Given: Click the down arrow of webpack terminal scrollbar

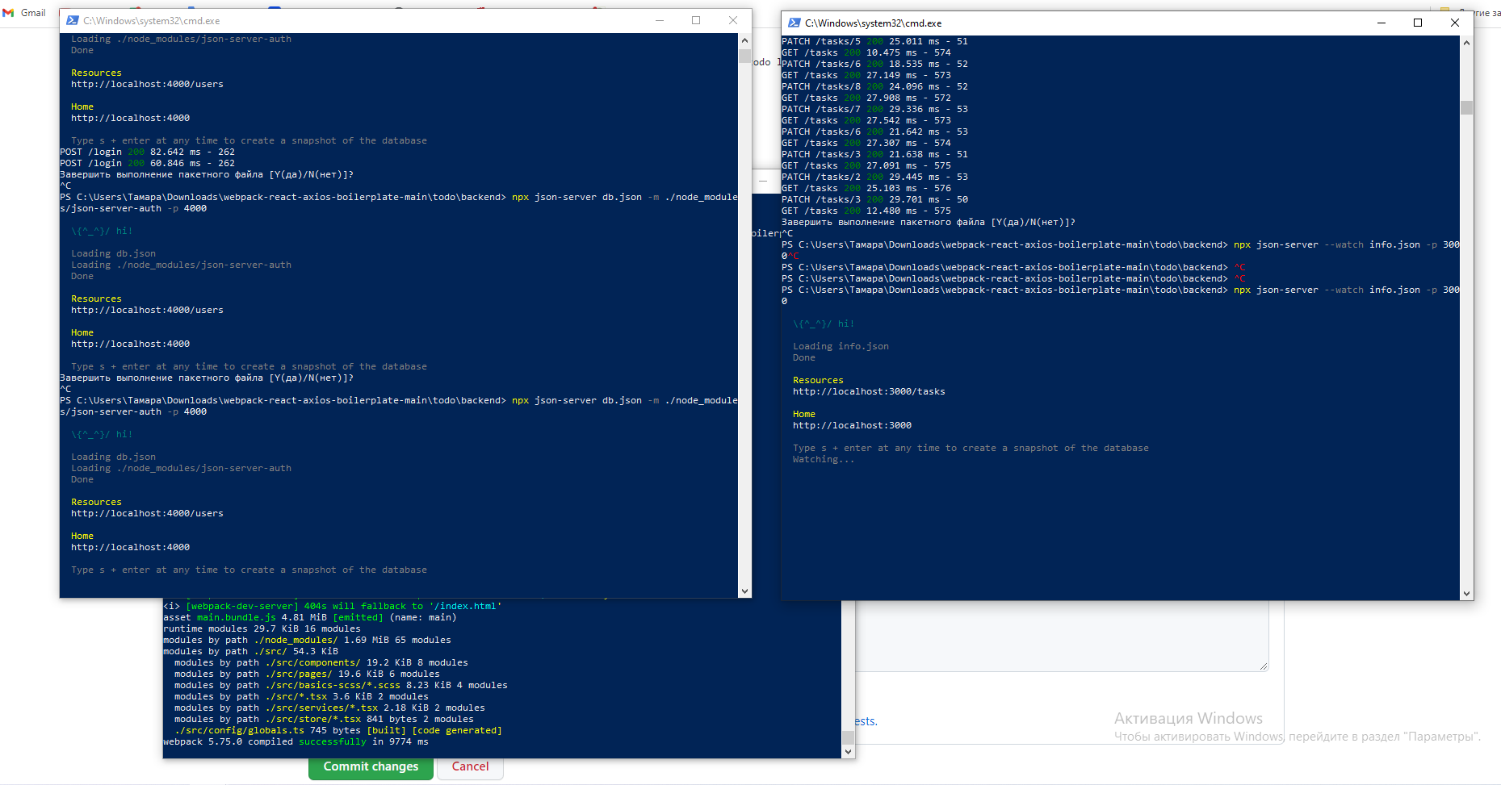Looking at the screenshot, I should [848, 752].
